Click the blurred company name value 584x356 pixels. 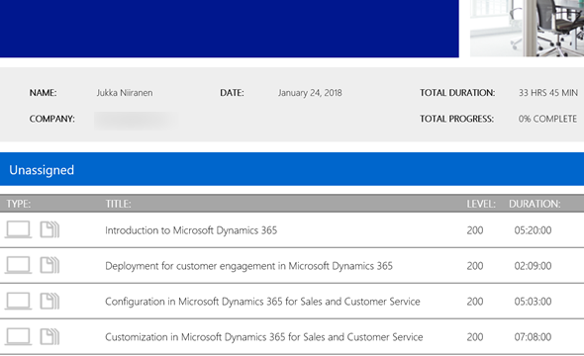coord(136,120)
